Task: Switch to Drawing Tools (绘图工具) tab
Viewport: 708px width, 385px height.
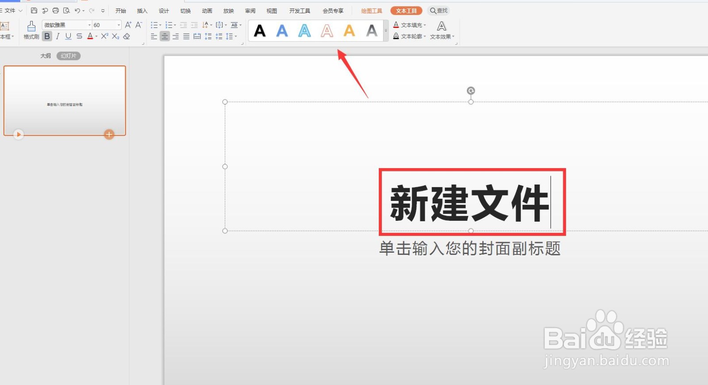Action: pyautogui.click(x=371, y=11)
